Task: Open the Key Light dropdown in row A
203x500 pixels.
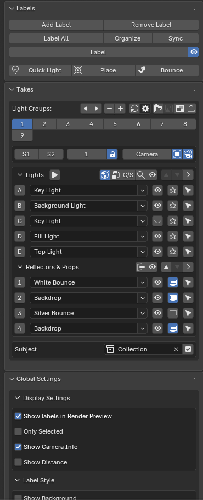Action: point(142,190)
